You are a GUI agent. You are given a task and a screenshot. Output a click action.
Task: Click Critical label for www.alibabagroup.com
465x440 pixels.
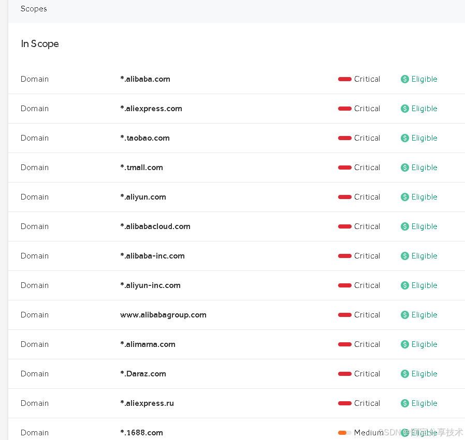(x=367, y=315)
